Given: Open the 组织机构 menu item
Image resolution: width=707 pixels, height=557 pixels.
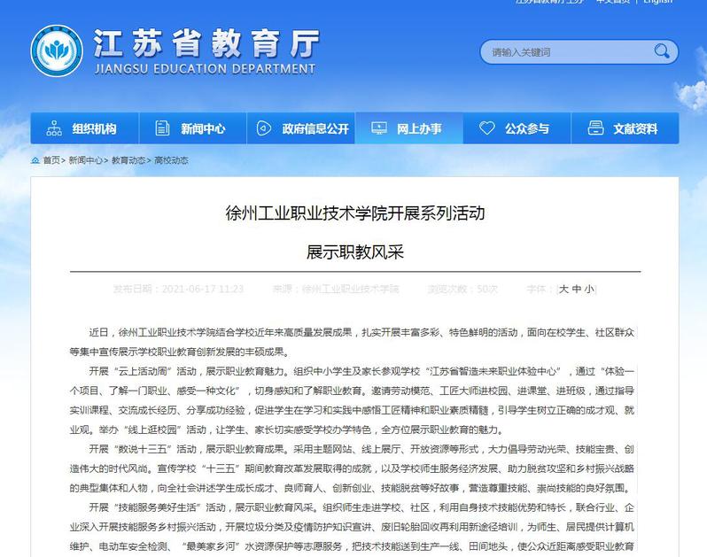Looking at the screenshot, I should 94,128.
